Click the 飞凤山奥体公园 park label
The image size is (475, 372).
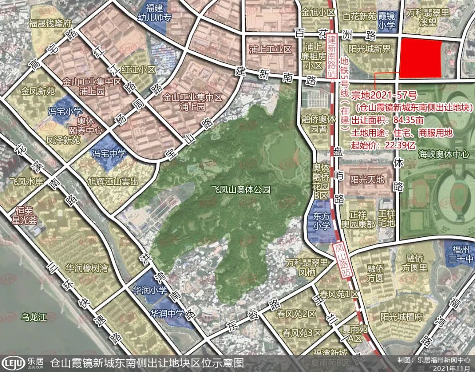click(241, 190)
